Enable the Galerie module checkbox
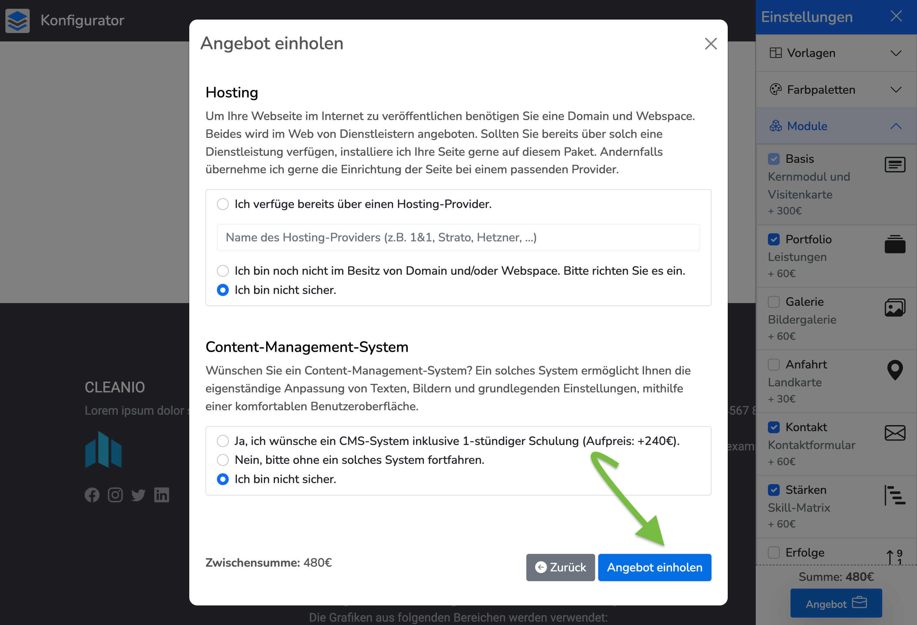Viewport: 917px width, 625px height. (773, 302)
